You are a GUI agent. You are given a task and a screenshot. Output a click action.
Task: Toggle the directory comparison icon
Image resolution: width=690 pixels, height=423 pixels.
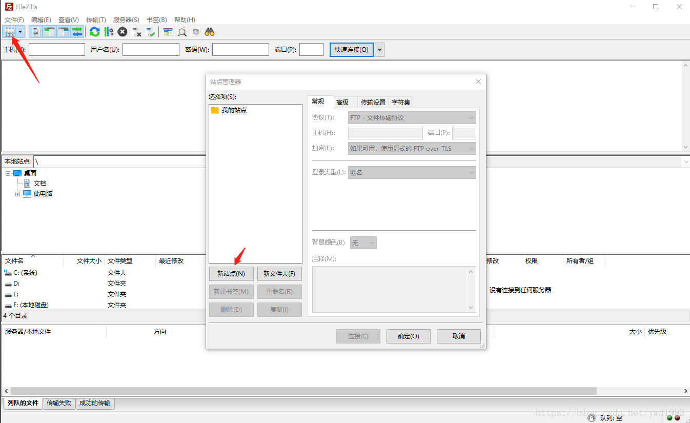[182, 32]
